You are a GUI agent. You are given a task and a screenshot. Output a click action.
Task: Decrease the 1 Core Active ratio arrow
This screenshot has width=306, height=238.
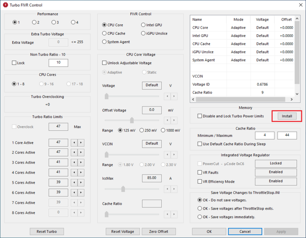click(x=74, y=143)
